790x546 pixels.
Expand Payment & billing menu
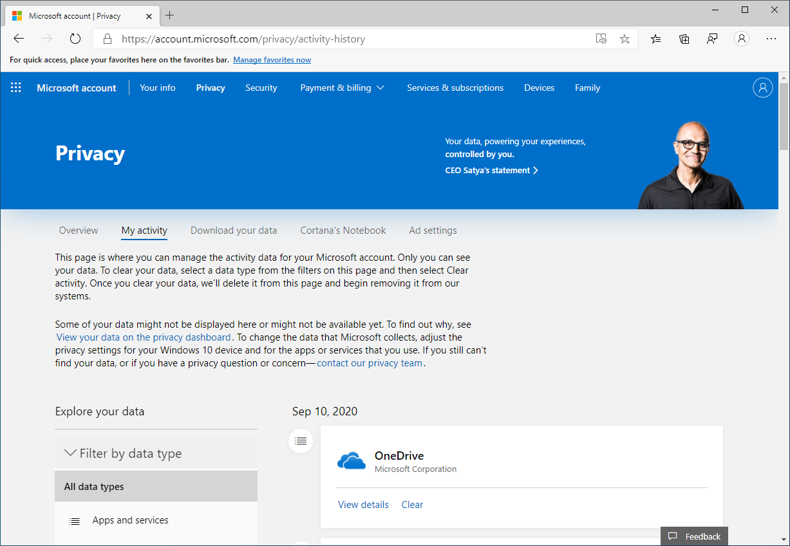point(342,88)
